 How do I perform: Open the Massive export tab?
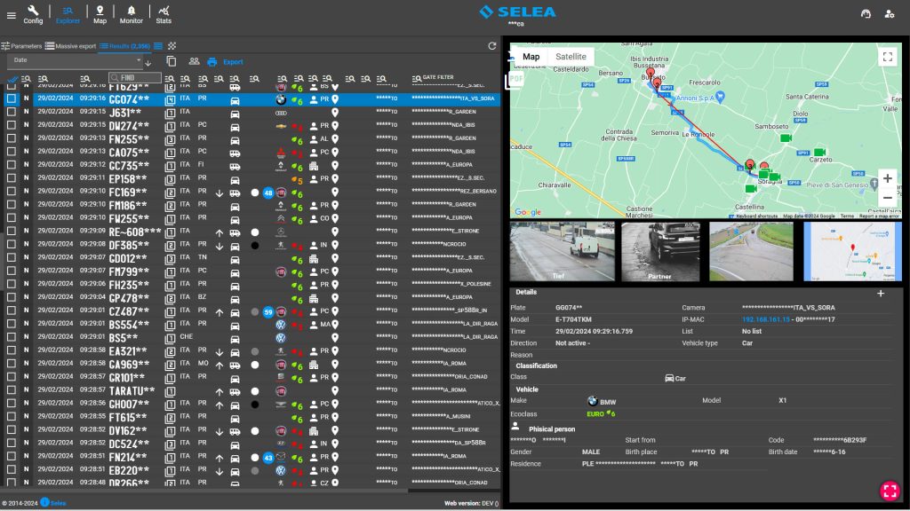pyautogui.click(x=71, y=46)
